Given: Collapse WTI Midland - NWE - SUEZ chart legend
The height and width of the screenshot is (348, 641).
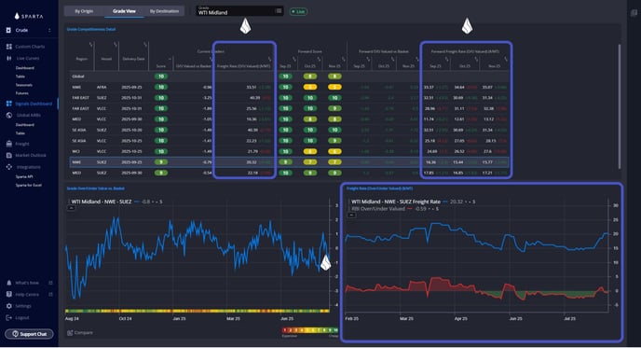Looking at the screenshot, I should coord(71,208).
